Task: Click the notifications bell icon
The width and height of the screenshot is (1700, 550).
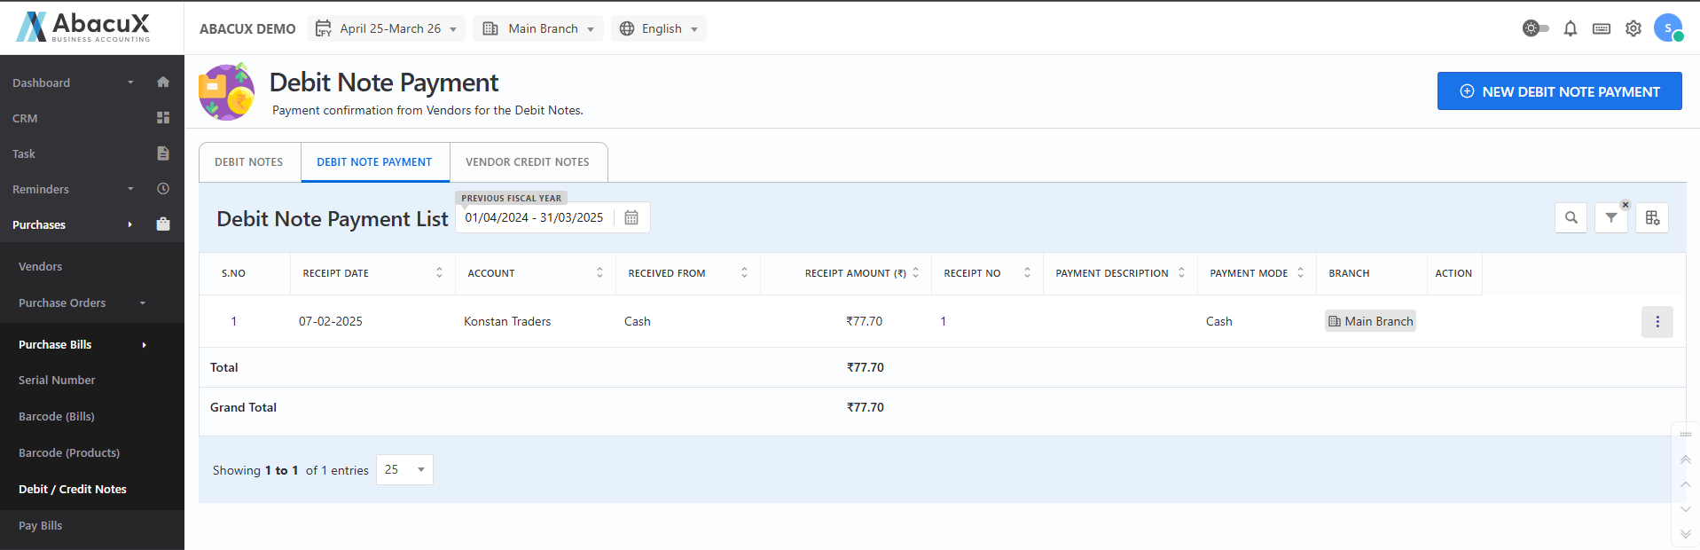Action: click(1570, 28)
